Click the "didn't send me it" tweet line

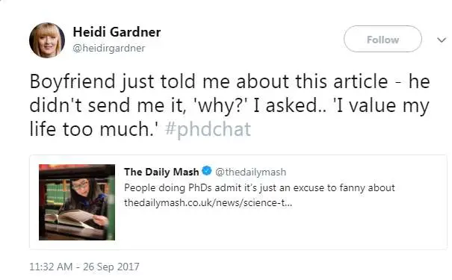[x=229, y=105]
